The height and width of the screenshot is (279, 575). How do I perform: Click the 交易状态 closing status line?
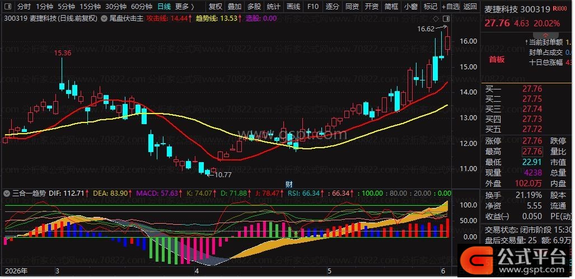coord(528,230)
